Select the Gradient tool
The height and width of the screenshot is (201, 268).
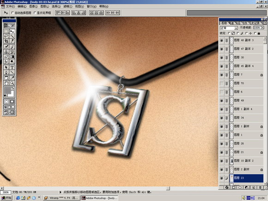coord(12,56)
